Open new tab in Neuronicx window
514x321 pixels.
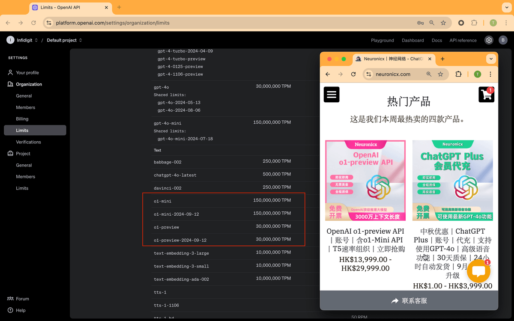[442, 59]
